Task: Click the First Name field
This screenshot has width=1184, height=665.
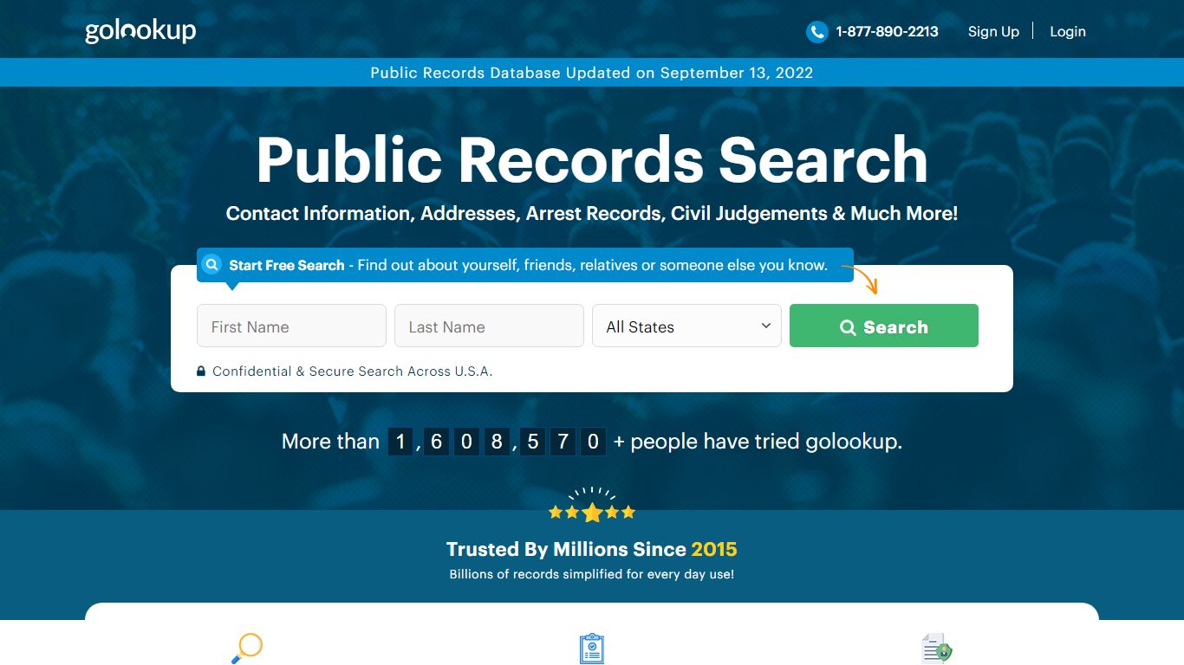Action: [291, 326]
